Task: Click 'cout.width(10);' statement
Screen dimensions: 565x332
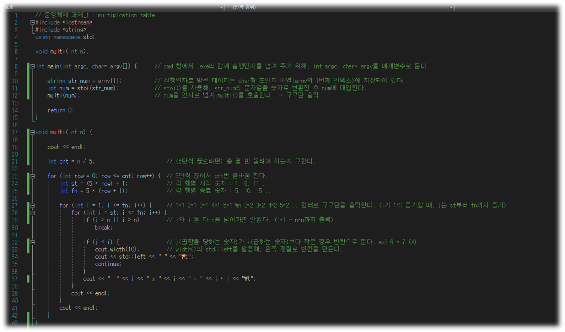Action: coord(117,249)
